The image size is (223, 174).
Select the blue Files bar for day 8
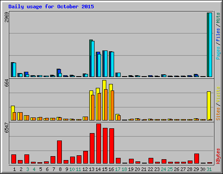click(59, 71)
